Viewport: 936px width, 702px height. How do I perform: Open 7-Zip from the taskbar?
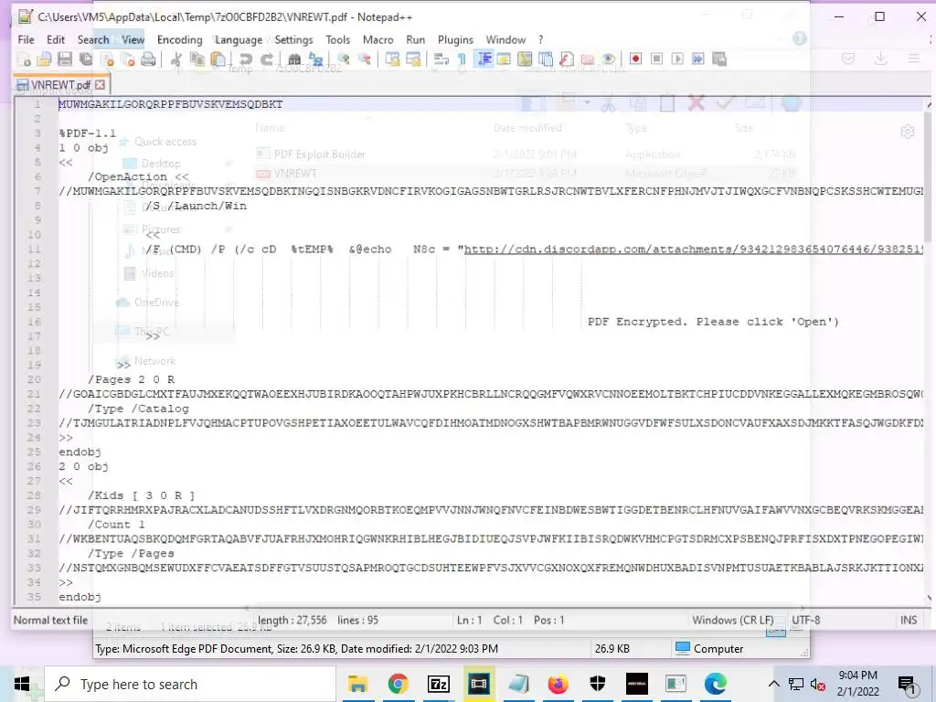coord(439,684)
